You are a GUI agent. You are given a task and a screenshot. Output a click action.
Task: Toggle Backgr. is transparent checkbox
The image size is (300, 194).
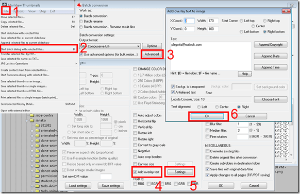(173, 86)
